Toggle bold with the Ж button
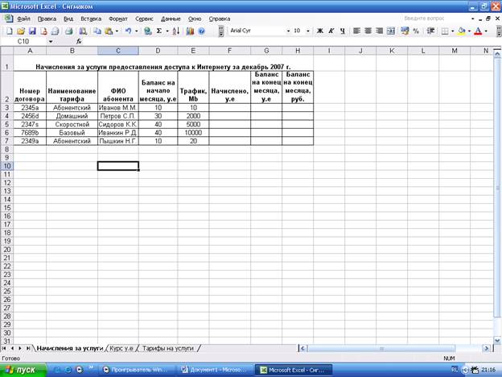Screen dimensions: 502x377 (319, 31)
